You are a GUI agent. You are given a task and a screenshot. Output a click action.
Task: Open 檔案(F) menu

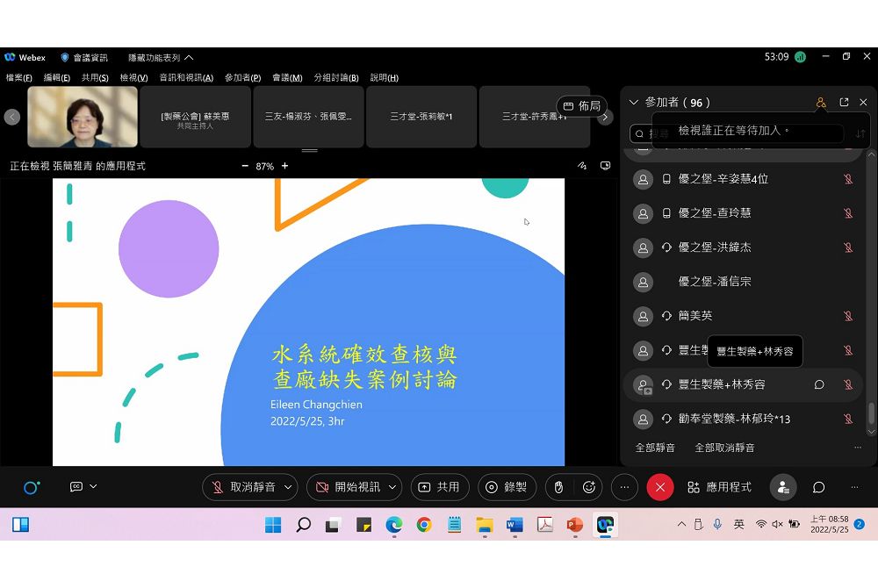pyautogui.click(x=19, y=78)
